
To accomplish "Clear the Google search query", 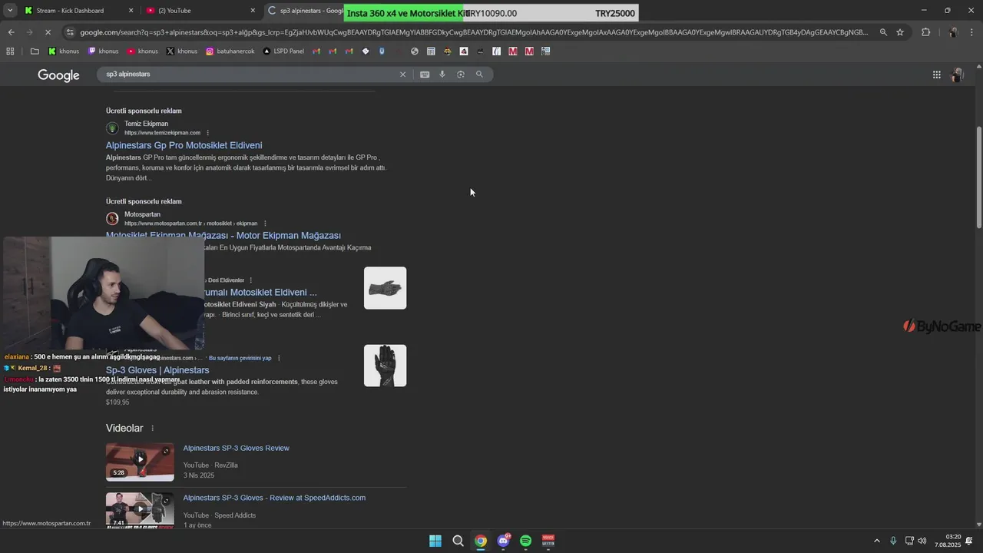I will tap(402, 75).
